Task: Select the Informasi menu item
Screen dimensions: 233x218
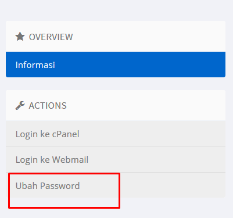Action: [x=116, y=65]
